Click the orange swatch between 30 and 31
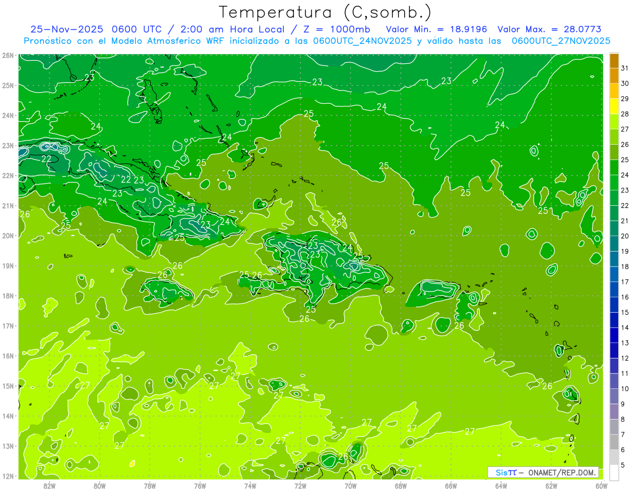 [x=614, y=76]
